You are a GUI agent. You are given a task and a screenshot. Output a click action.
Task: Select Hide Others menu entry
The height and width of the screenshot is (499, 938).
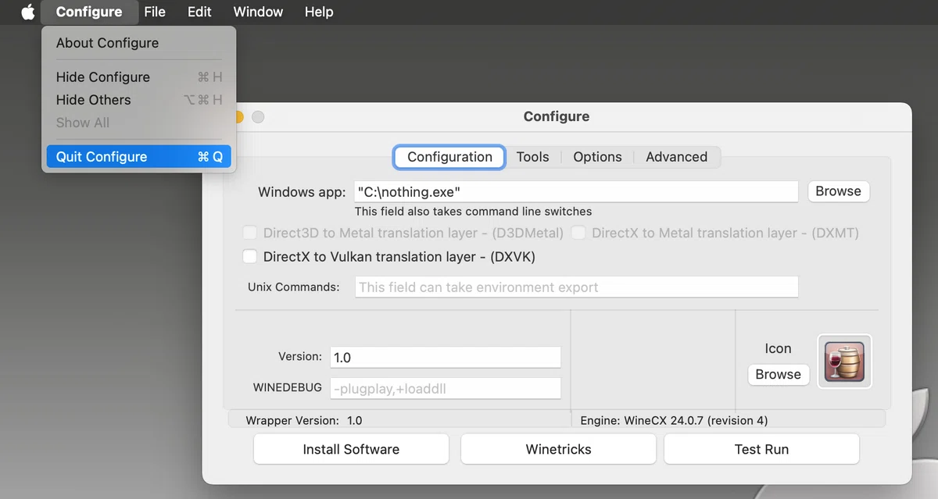tap(138, 99)
